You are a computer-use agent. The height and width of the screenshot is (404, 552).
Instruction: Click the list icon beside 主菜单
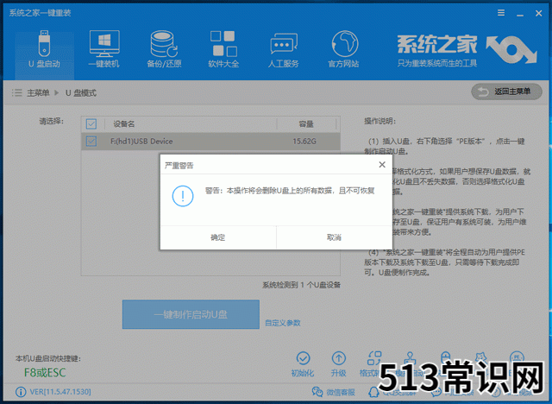(x=16, y=92)
